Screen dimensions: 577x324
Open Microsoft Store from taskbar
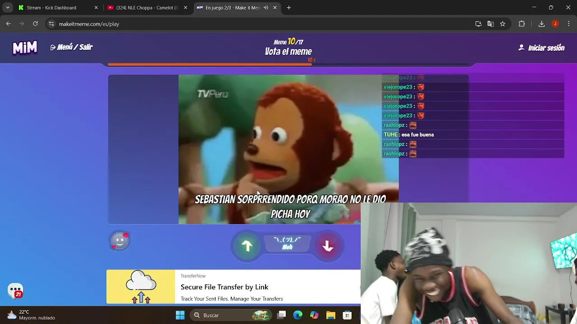[347, 315]
